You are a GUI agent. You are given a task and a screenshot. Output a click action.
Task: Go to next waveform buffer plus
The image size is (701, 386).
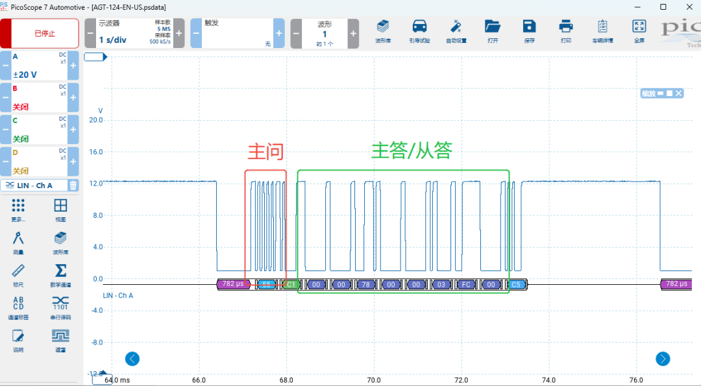(x=353, y=34)
